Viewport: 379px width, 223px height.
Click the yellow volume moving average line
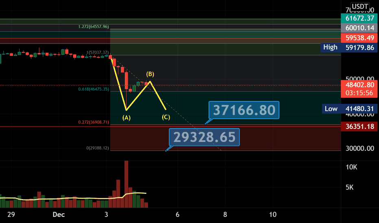72,198
